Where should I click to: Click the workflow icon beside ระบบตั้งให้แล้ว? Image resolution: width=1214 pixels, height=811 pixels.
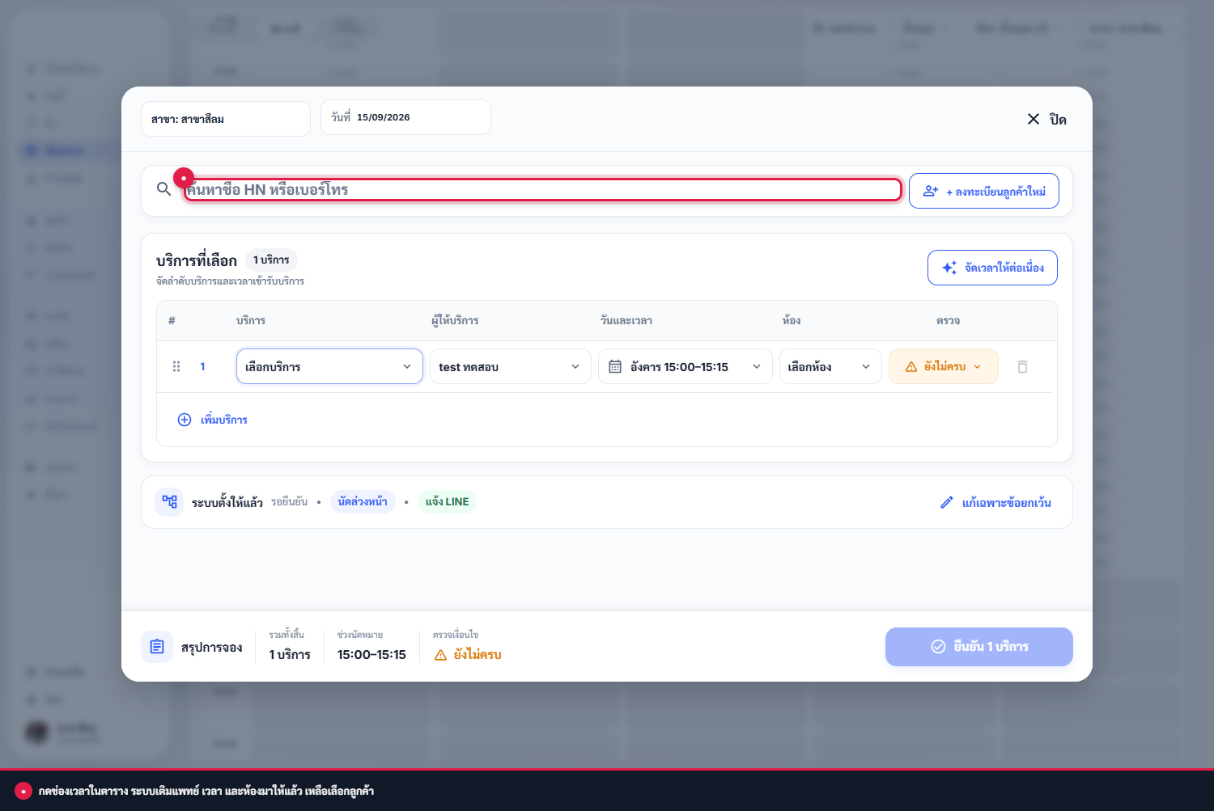coord(169,502)
